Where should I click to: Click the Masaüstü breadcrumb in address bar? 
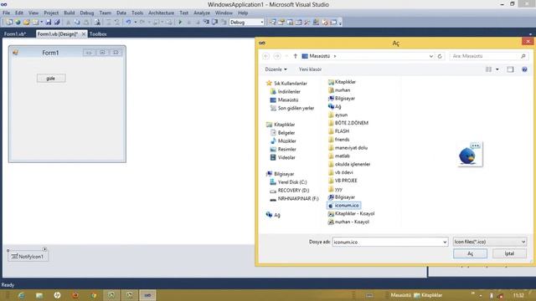tap(320, 56)
